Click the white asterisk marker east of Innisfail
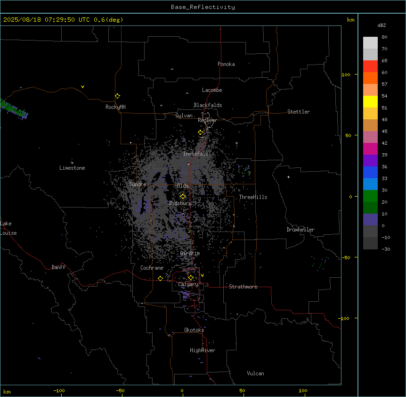This screenshot has height=397, width=406. [236, 143]
